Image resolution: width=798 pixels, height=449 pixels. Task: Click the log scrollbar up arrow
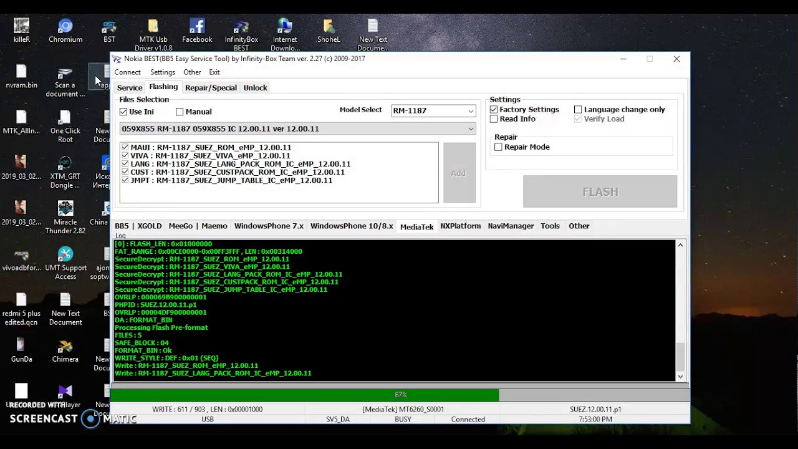680,245
